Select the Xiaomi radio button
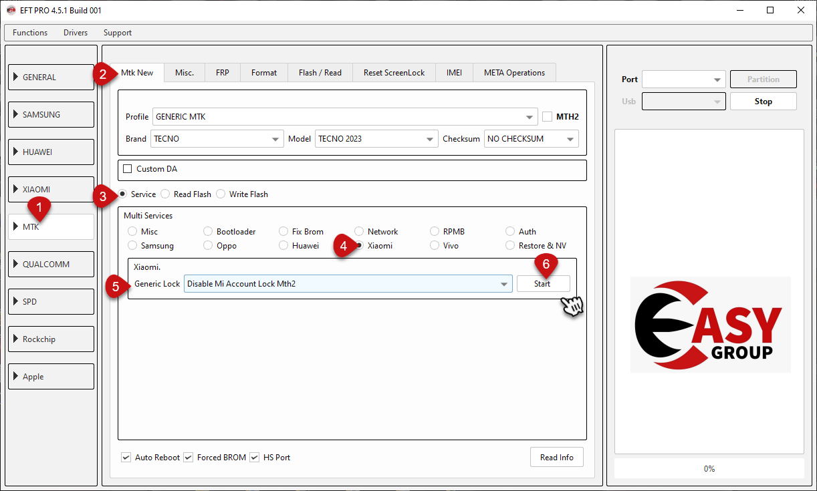This screenshot has width=817, height=491. (359, 246)
